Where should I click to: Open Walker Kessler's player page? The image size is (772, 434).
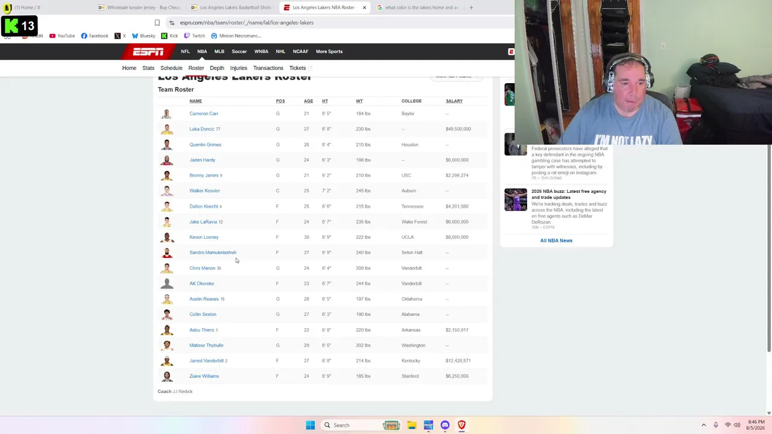click(x=204, y=191)
